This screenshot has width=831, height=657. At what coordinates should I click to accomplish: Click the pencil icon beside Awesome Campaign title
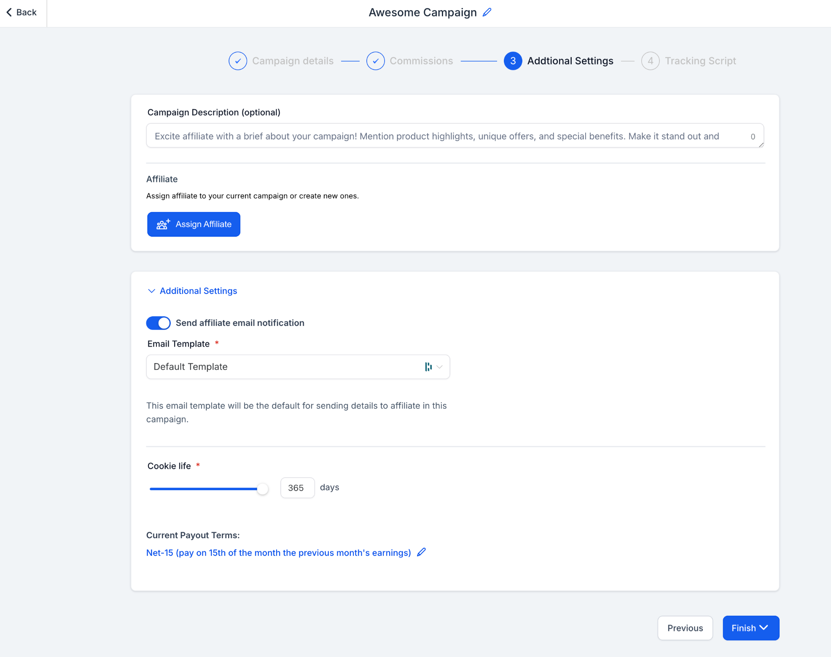coord(487,13)
